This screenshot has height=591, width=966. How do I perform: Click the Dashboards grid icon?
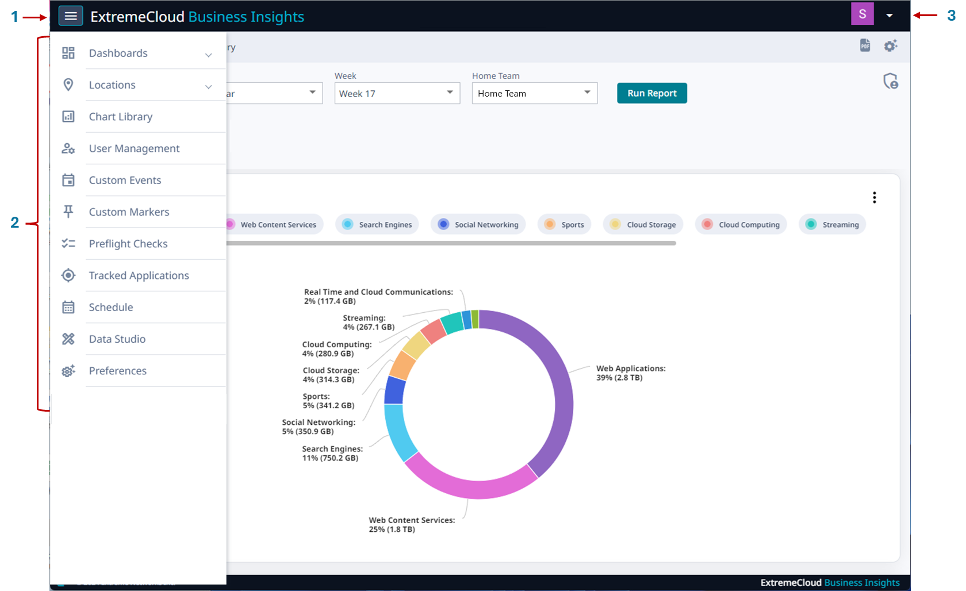pos(68,53)
